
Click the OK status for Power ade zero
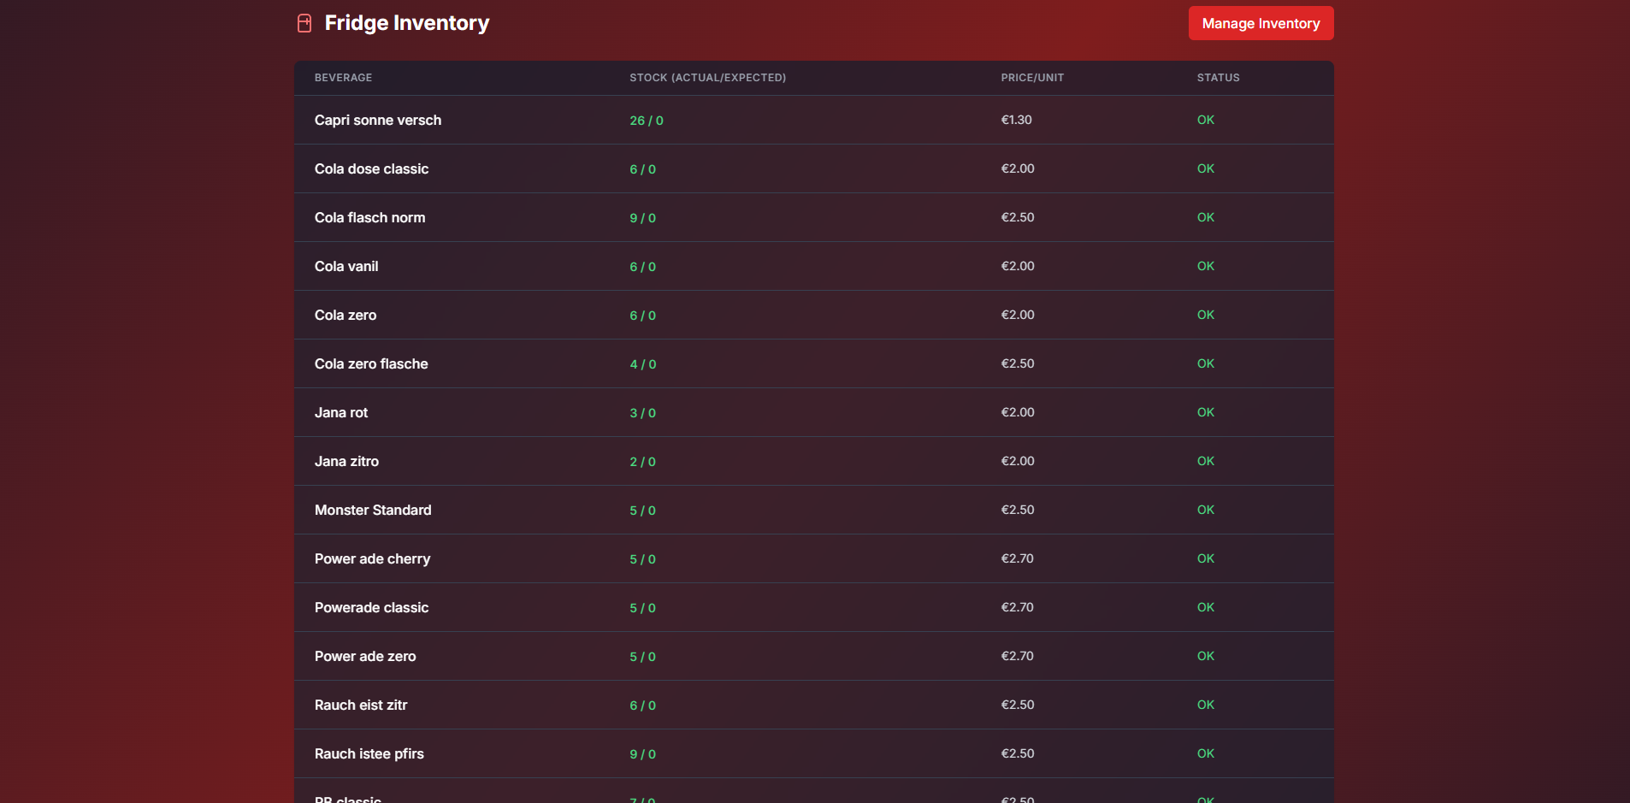1206,656
